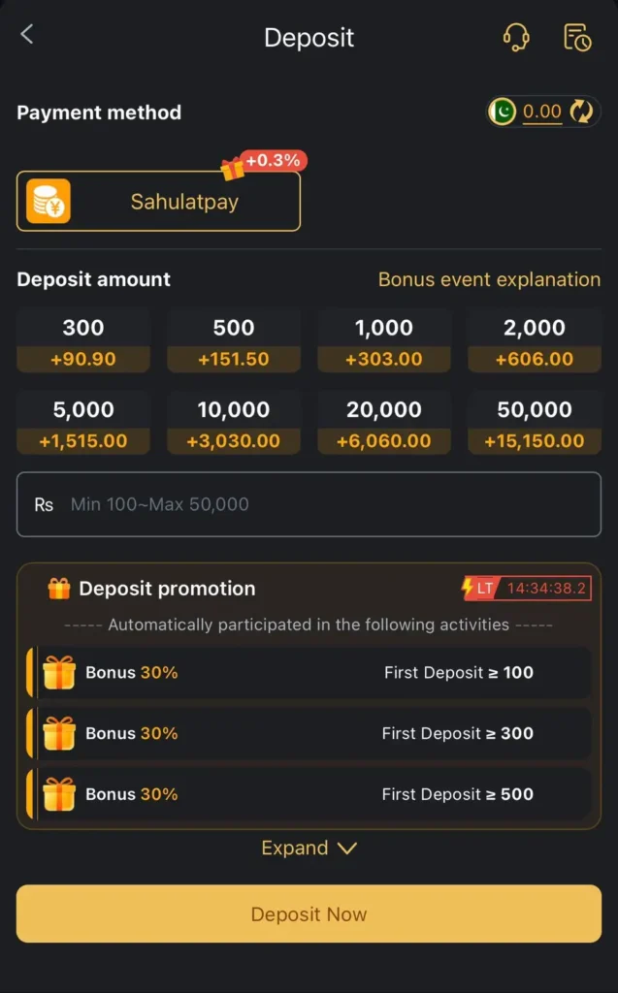The width and height of the screenshot is (618, 993).
Task: Pick the 1,000 deposit amount
Action: click(384, 340)
